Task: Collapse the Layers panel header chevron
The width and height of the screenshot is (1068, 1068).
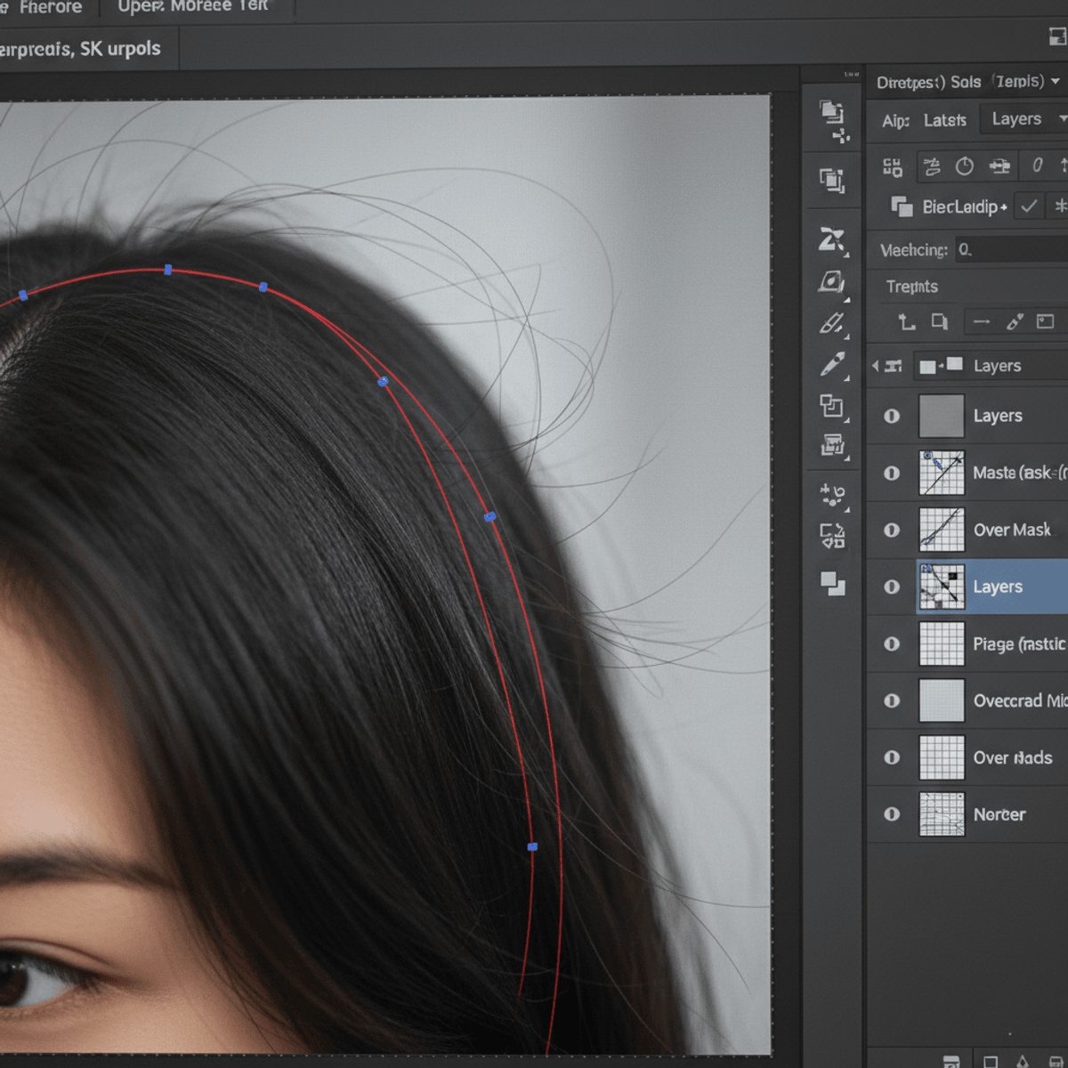Action: (874, 365)
